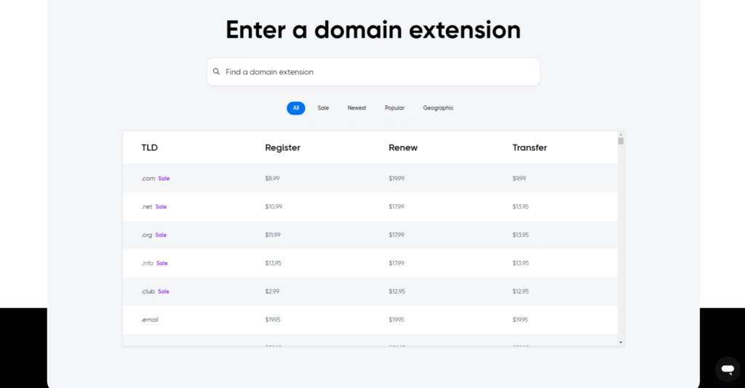This screenshot has height=388, width=745.
Task: Click .org register price $11.99
Action: pos(273,235)
